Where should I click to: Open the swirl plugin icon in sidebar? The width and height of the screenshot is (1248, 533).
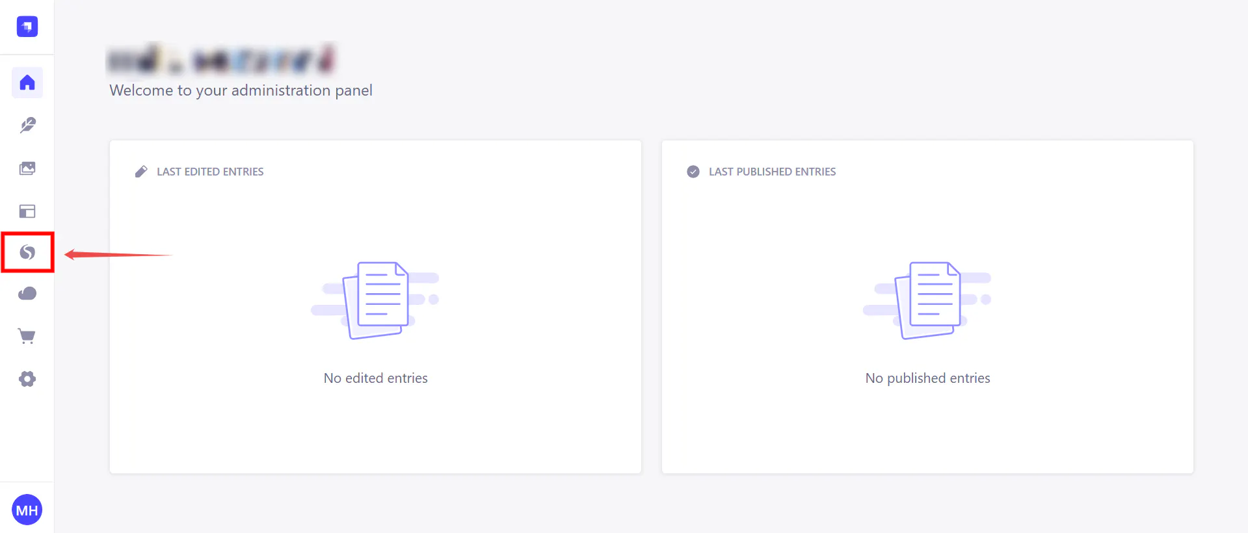[27, 252]
